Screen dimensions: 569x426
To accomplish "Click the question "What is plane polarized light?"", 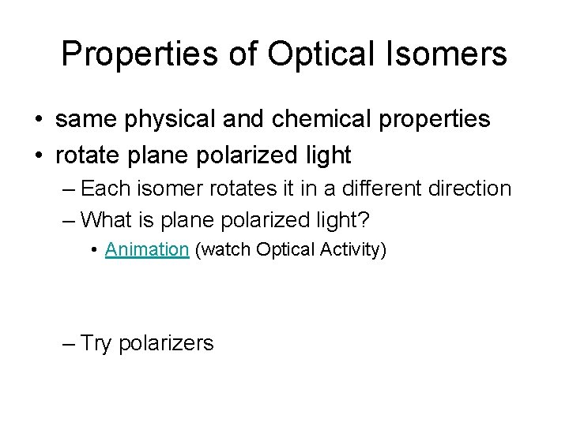I will tap(227, 219).
